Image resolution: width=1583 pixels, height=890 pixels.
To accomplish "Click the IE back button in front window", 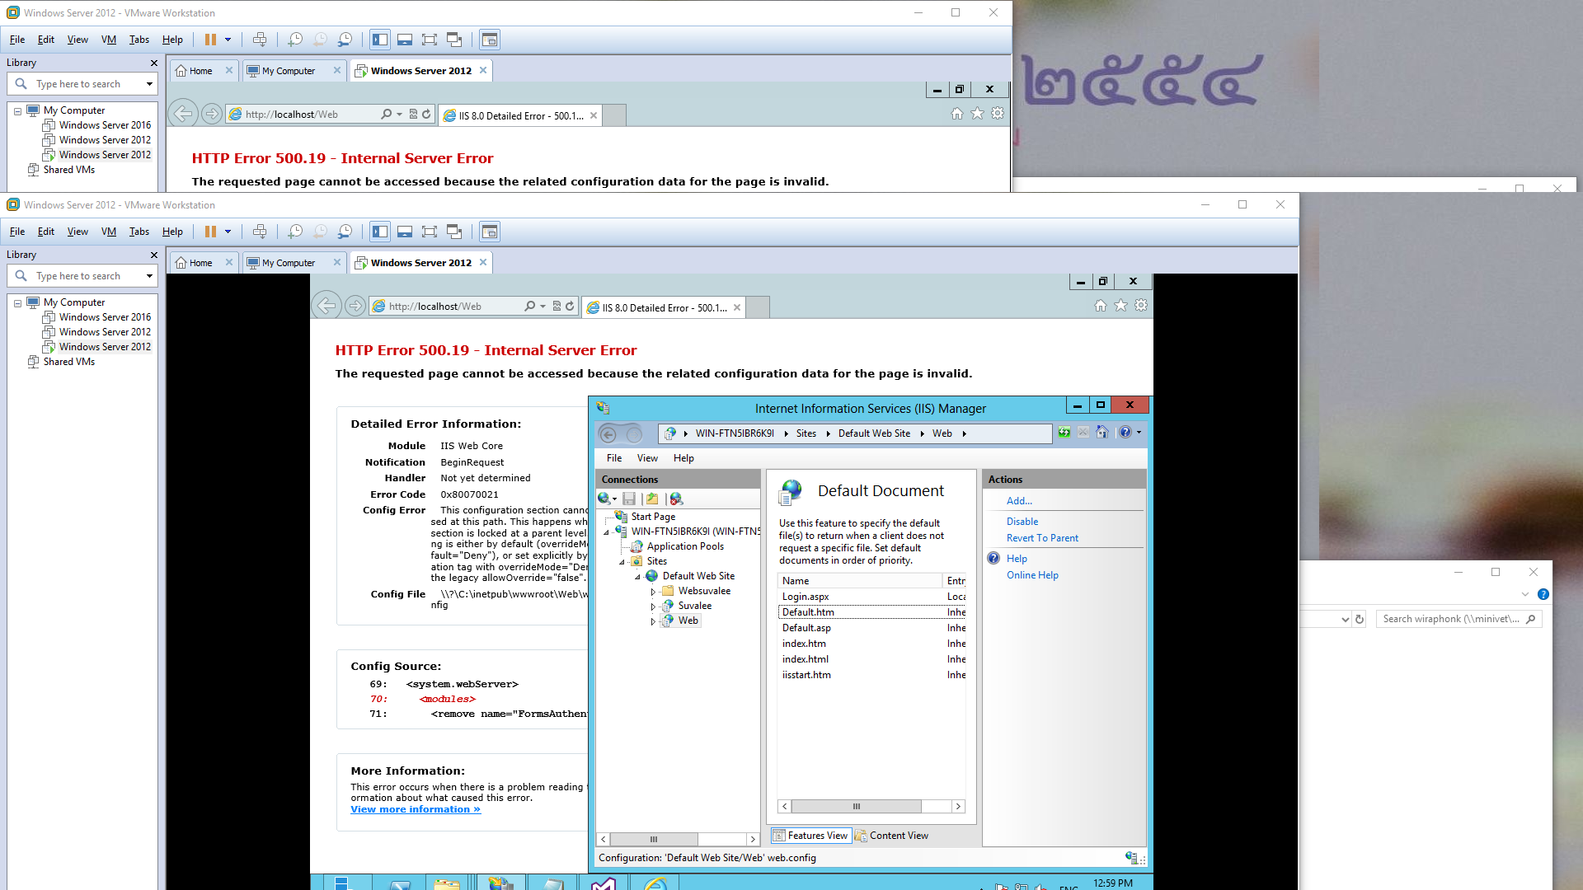I will tap(326, 306).
